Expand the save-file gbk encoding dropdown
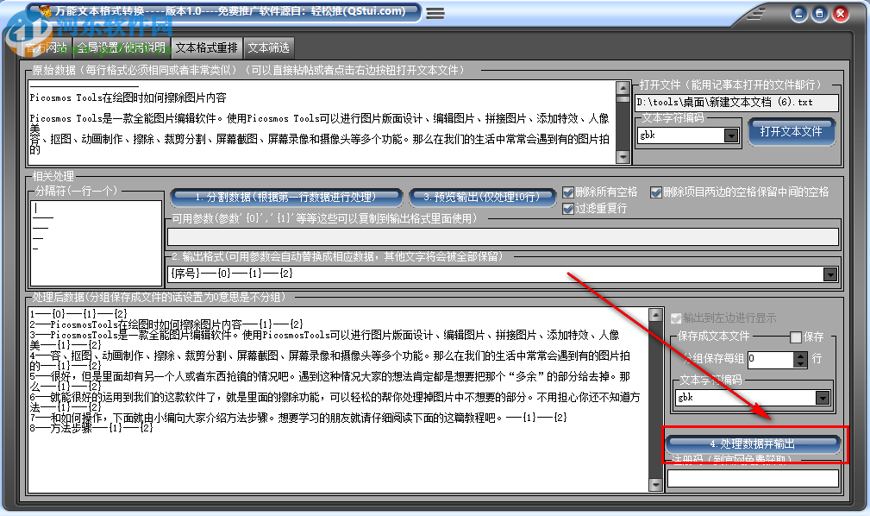 (x=823, y=398)
